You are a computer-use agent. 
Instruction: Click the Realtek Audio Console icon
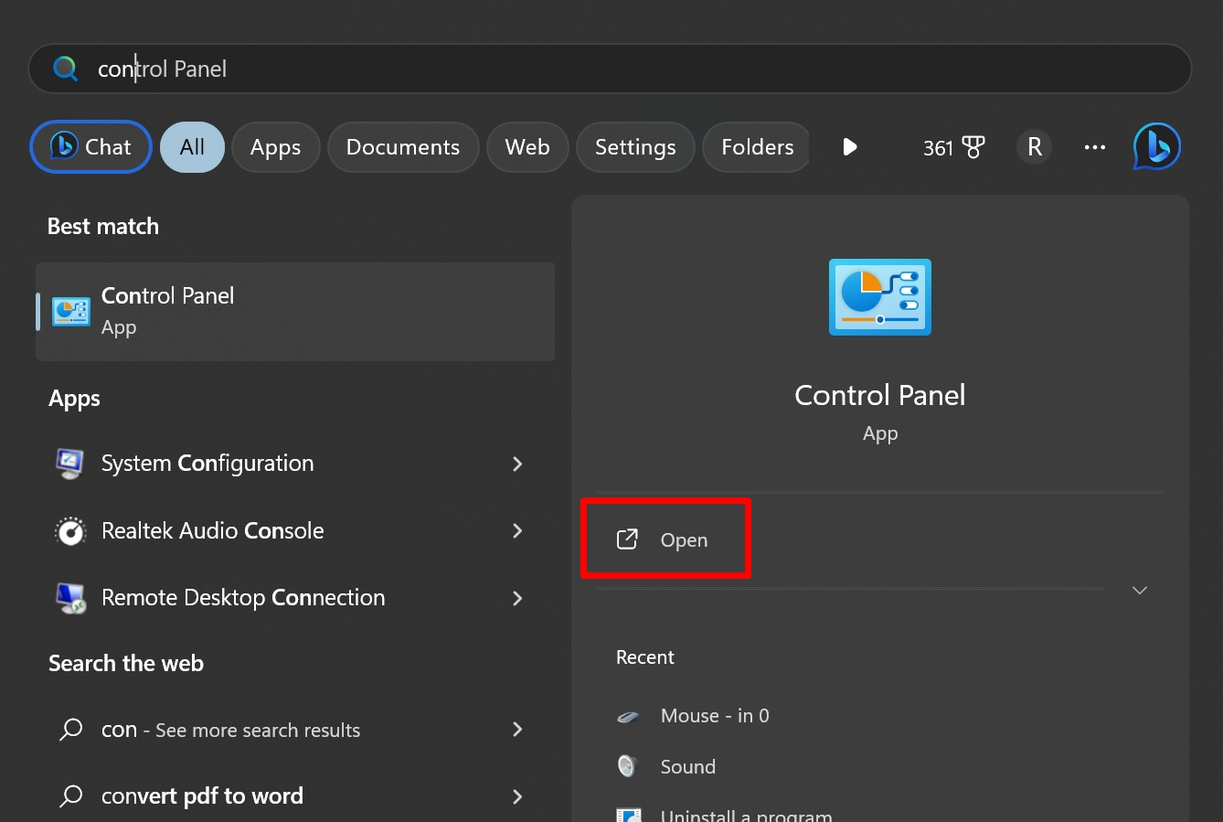coord(70,530)
